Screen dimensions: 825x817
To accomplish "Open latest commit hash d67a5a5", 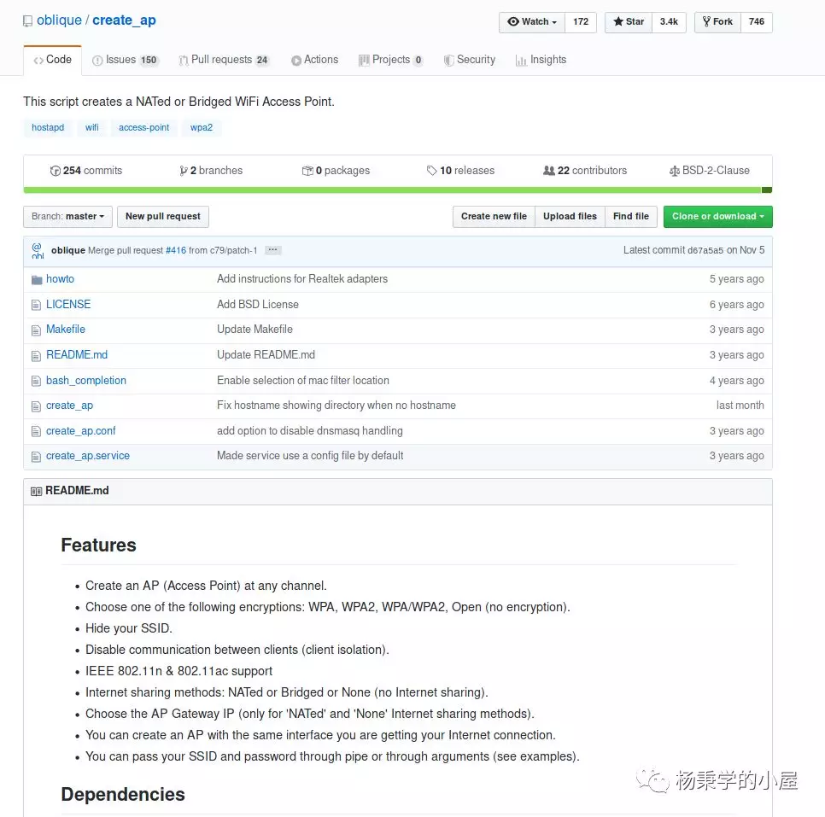I will tap(705, 251).
